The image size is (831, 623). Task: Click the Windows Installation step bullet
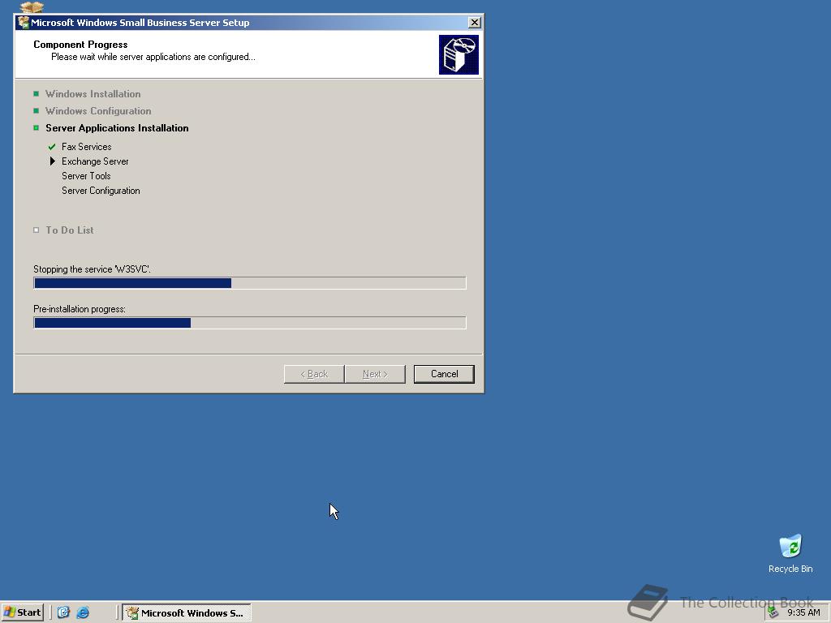point(36,94)
